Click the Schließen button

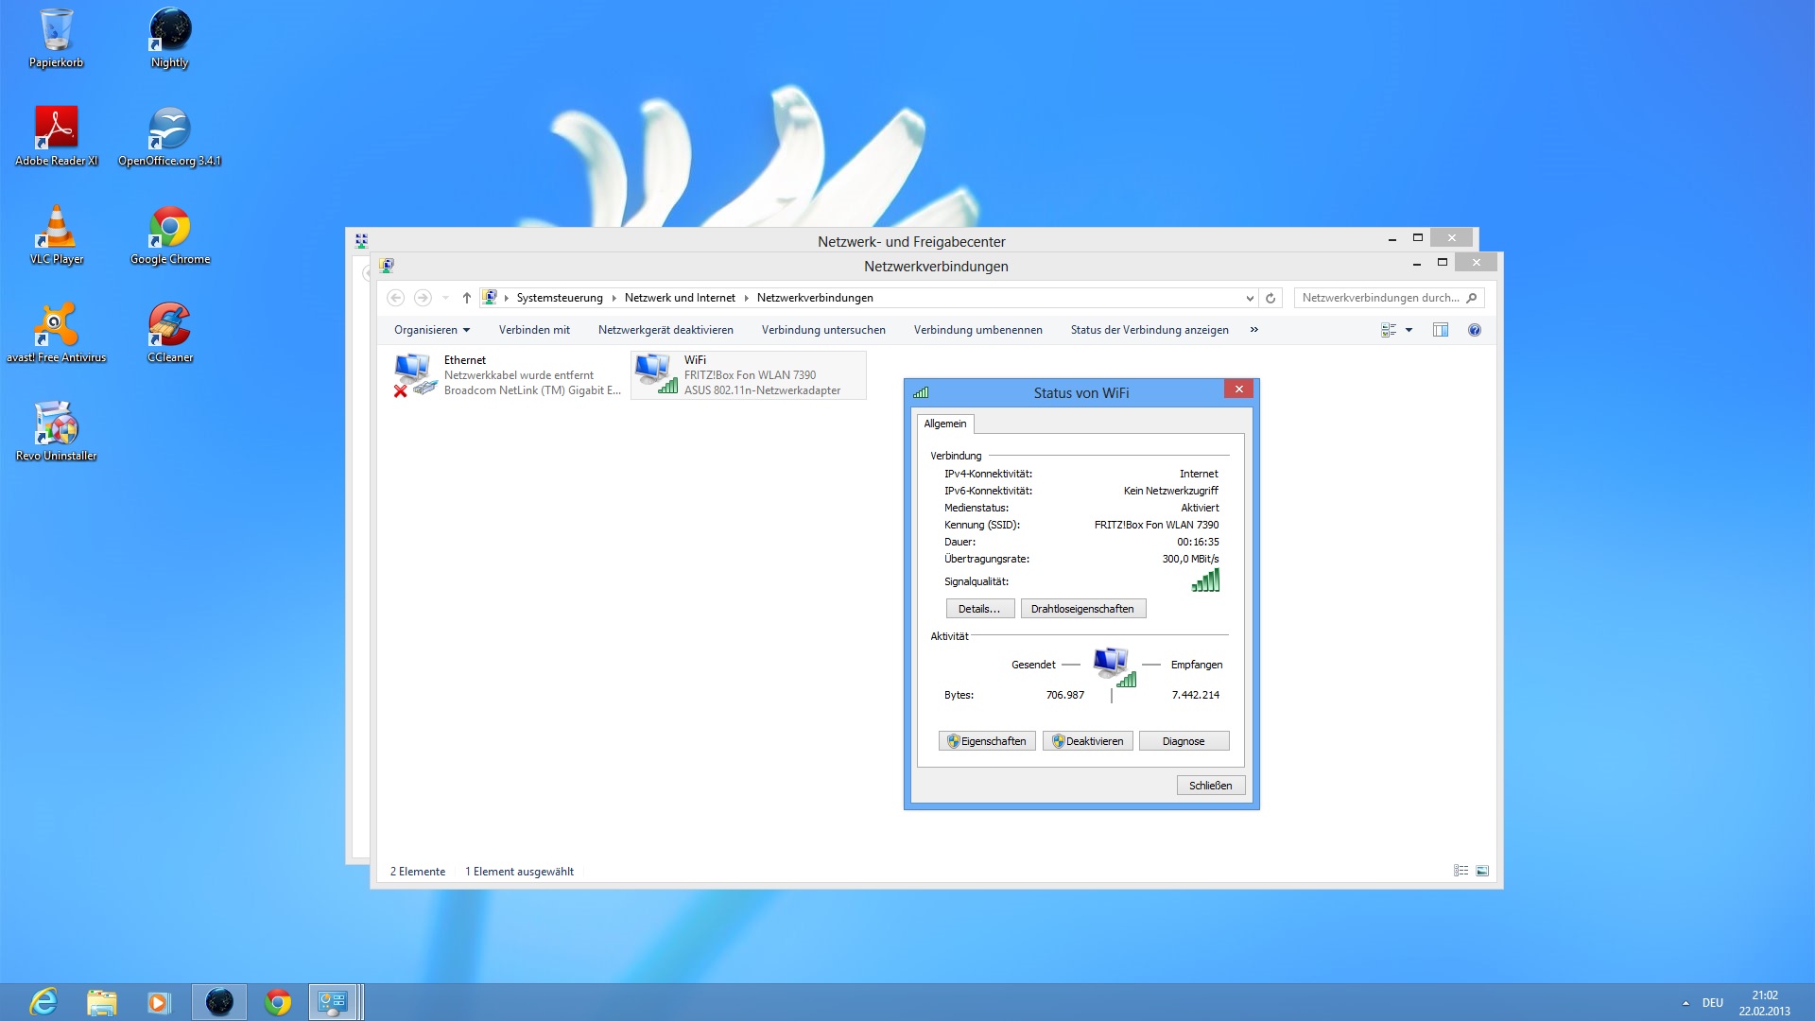[1210, 786]
